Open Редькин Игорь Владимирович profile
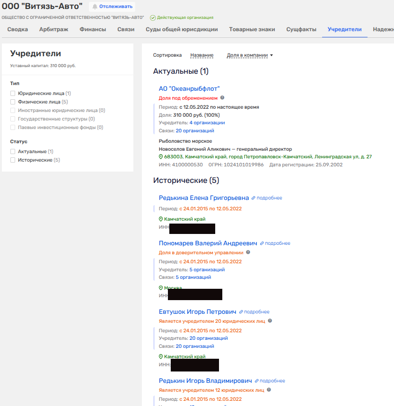Viewport: 394px width, 406px height. (x=205, y=380)
